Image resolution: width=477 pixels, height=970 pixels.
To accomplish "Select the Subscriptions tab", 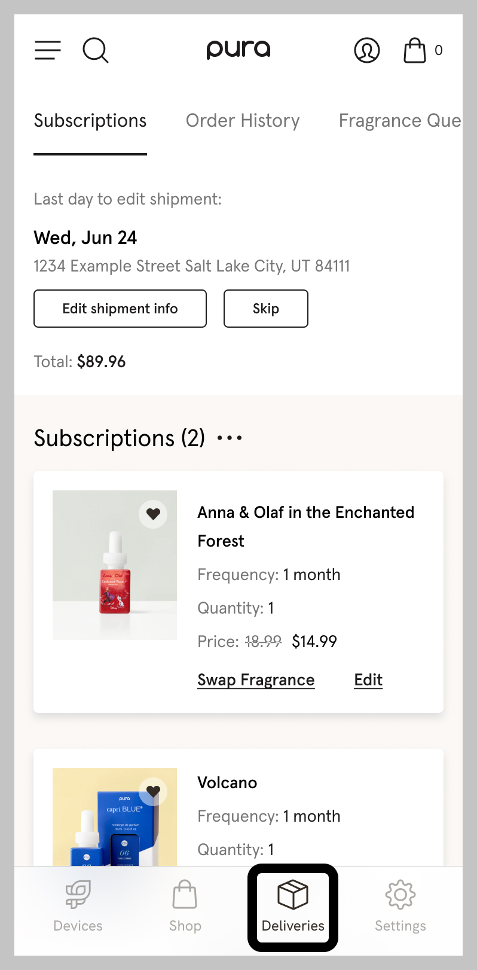I will 90,121.
